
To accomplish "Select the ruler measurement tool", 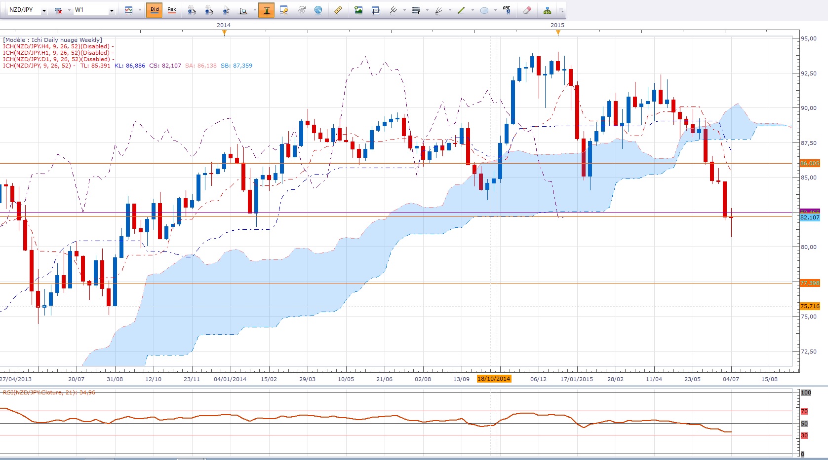I will [338, 10].
